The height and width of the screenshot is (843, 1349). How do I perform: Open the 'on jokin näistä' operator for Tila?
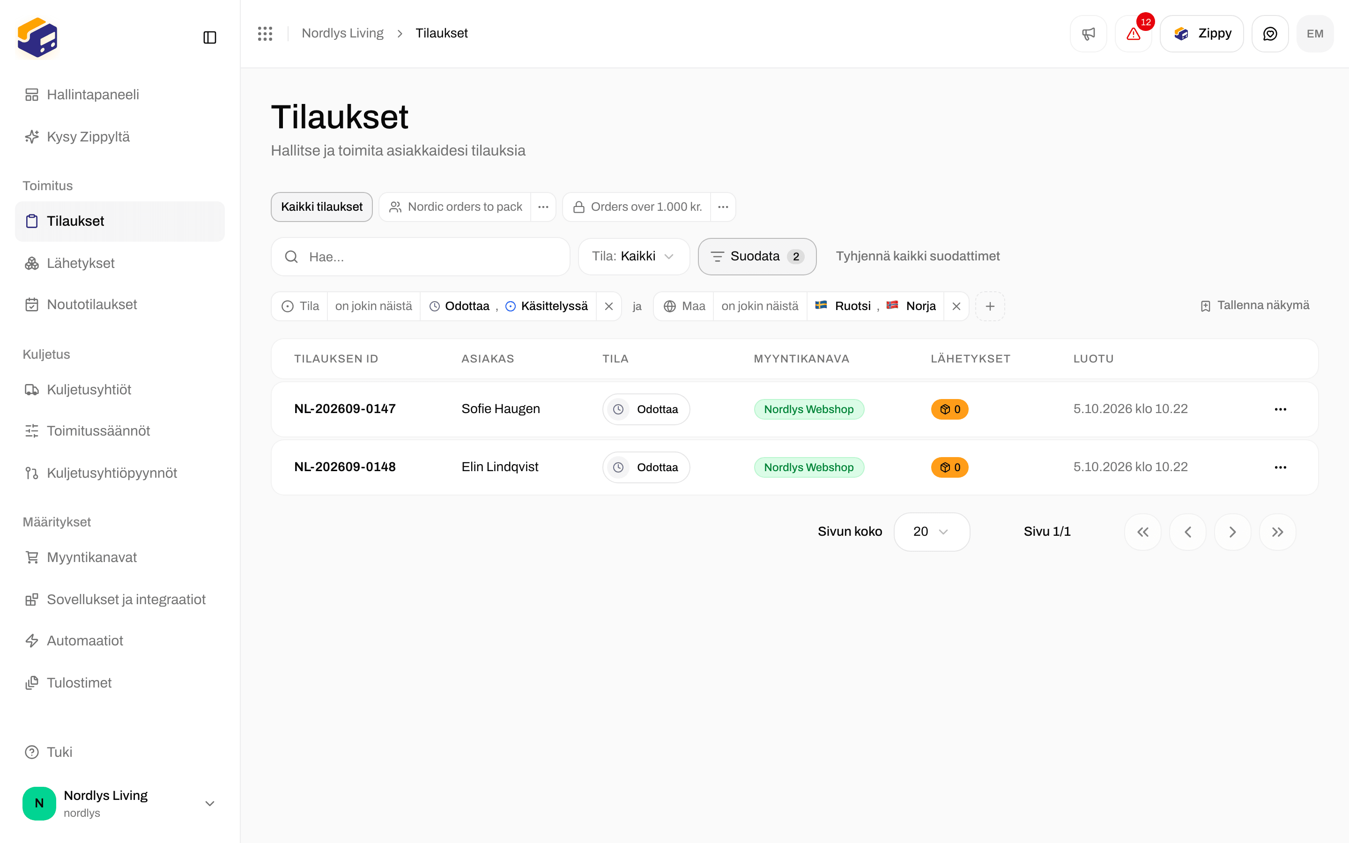(x=373, y=306)
